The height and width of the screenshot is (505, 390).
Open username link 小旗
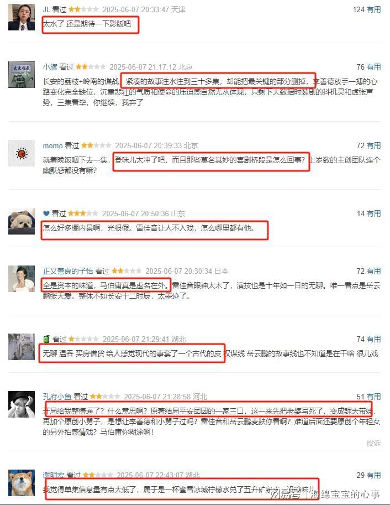tap(50, 67)
